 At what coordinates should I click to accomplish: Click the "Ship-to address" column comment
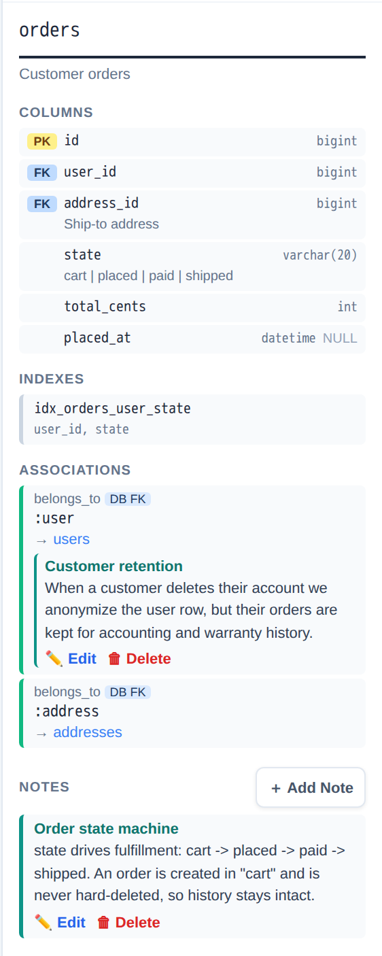coord(111,224)
